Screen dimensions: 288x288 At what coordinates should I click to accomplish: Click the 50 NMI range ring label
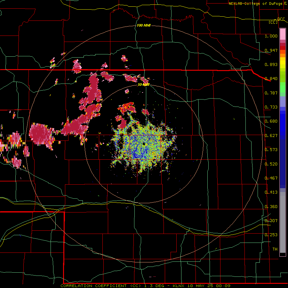(x=144, y=84)
